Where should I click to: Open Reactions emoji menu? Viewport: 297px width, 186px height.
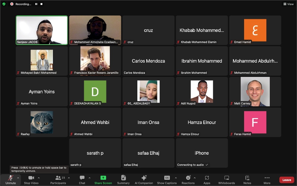[188, 179]
